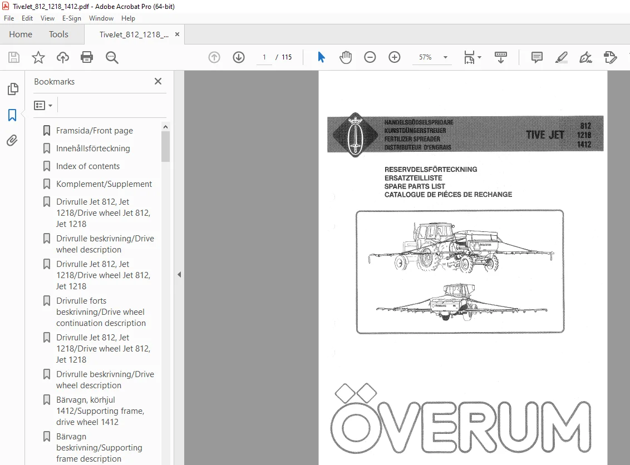Open the page thumbnails panel icon
Viewport: 630px width, 465px height.
pos(12,89)
